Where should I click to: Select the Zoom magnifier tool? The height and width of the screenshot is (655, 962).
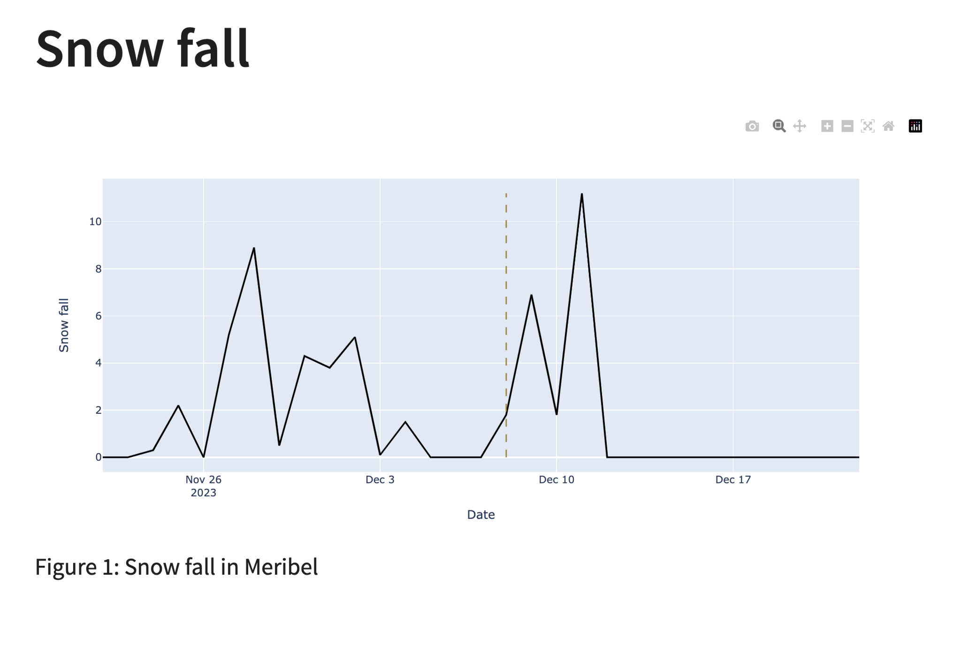[x=779, y=126]
